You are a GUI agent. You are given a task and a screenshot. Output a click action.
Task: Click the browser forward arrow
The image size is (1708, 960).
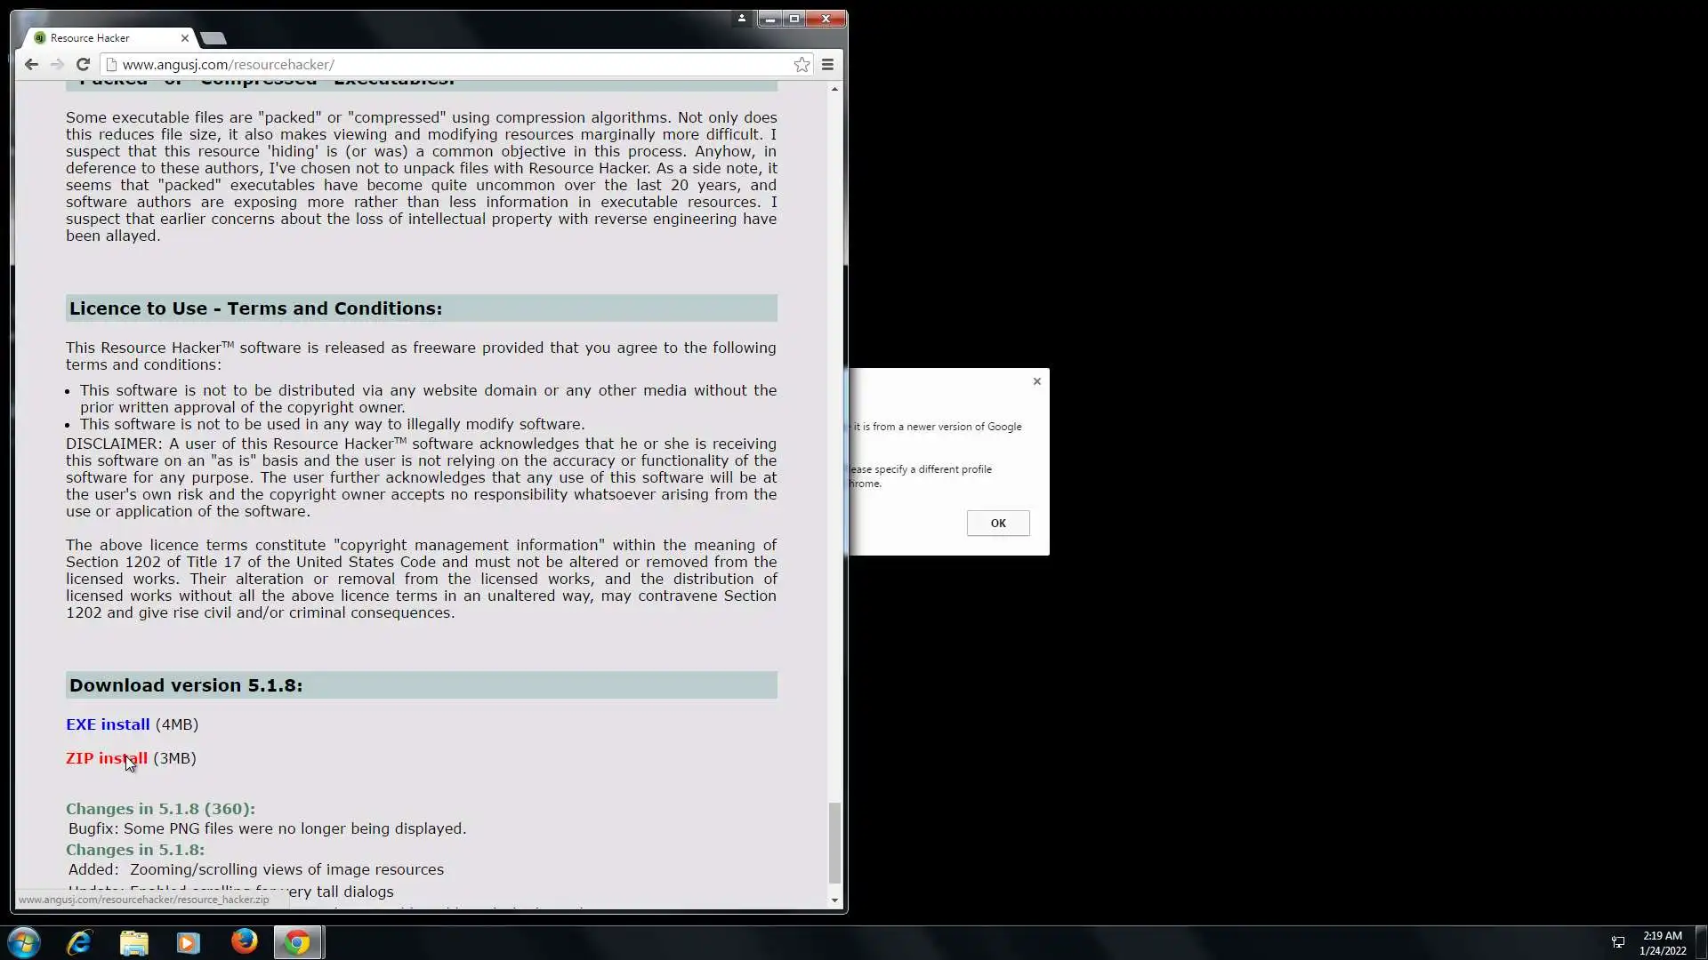pyautogui.click(x=57, y=64)
